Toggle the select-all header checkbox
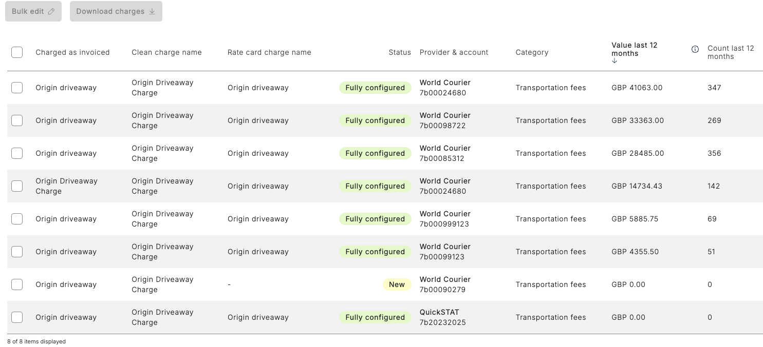 [x=17, y=52]
